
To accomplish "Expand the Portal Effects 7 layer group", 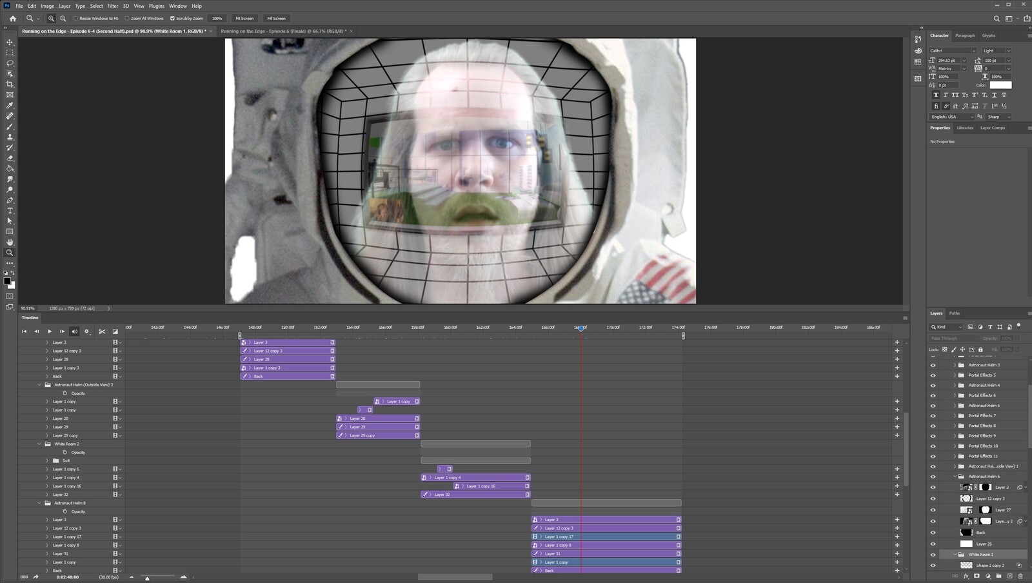I will pos(955,416).
